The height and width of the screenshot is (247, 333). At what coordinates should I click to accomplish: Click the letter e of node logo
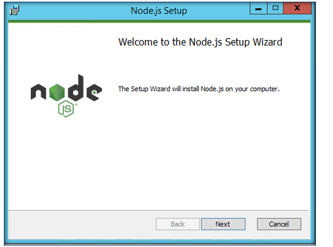pos(94,92)
